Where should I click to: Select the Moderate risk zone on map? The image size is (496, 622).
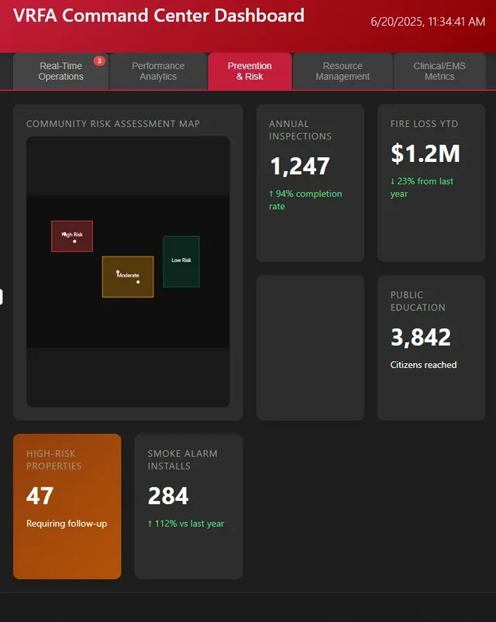click(x=128, y=277)
